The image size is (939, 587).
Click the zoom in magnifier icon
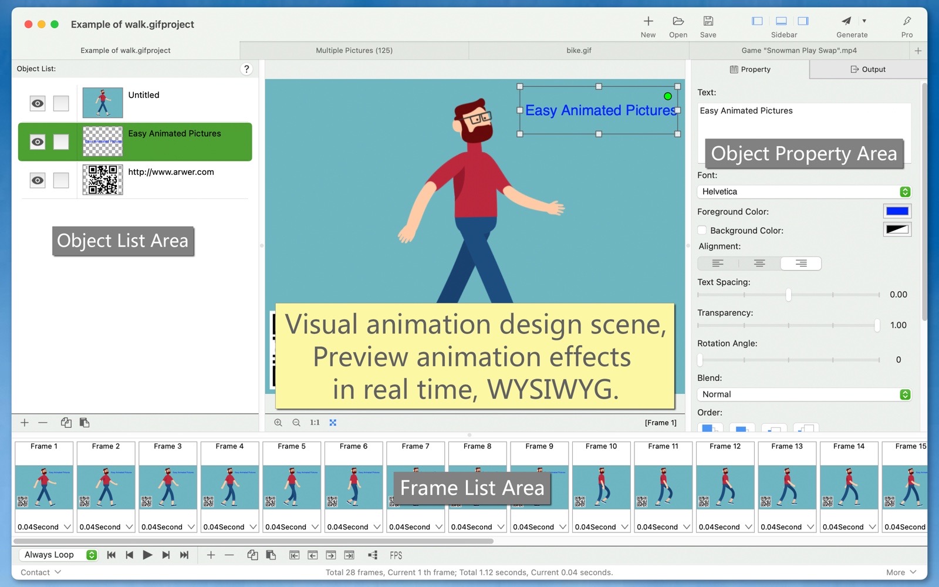pyautogui.click(x=278, y=423)
